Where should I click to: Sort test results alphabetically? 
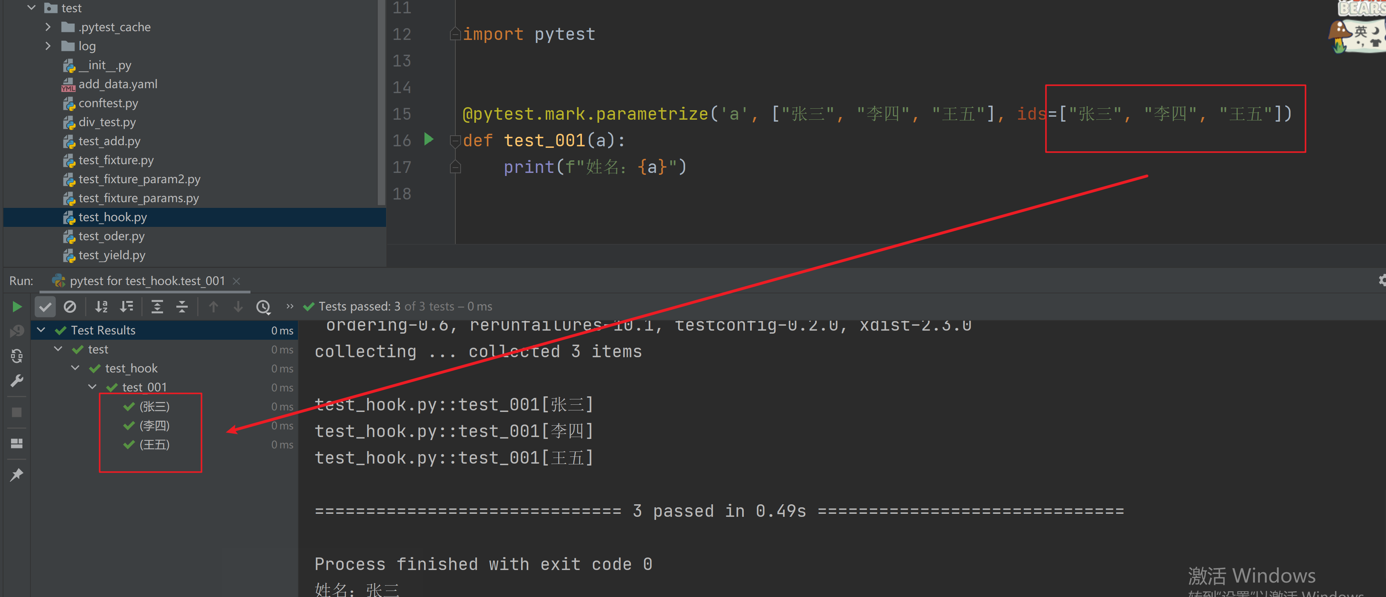click(101, 307)
